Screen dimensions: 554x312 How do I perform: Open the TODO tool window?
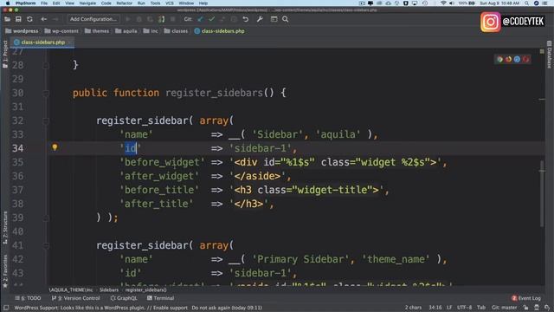tap(28, 298)
